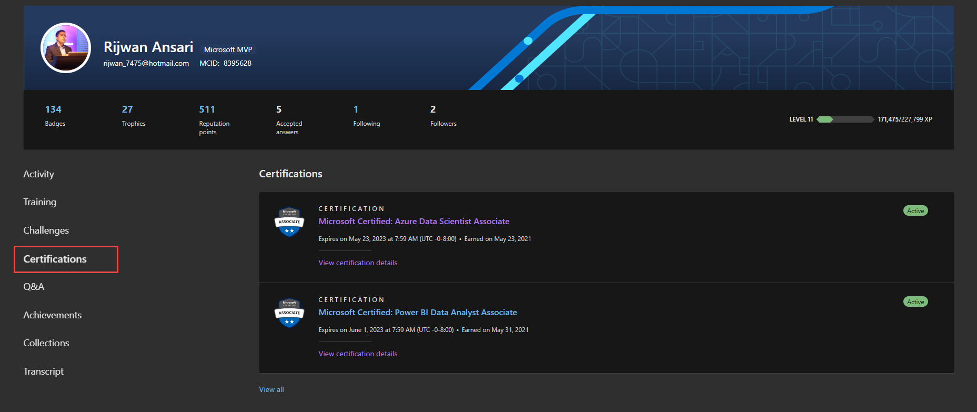The height and width of the screenshot is (412, 977).
Task: Open the Training section in the sidebar
Action: click(39, 202)
